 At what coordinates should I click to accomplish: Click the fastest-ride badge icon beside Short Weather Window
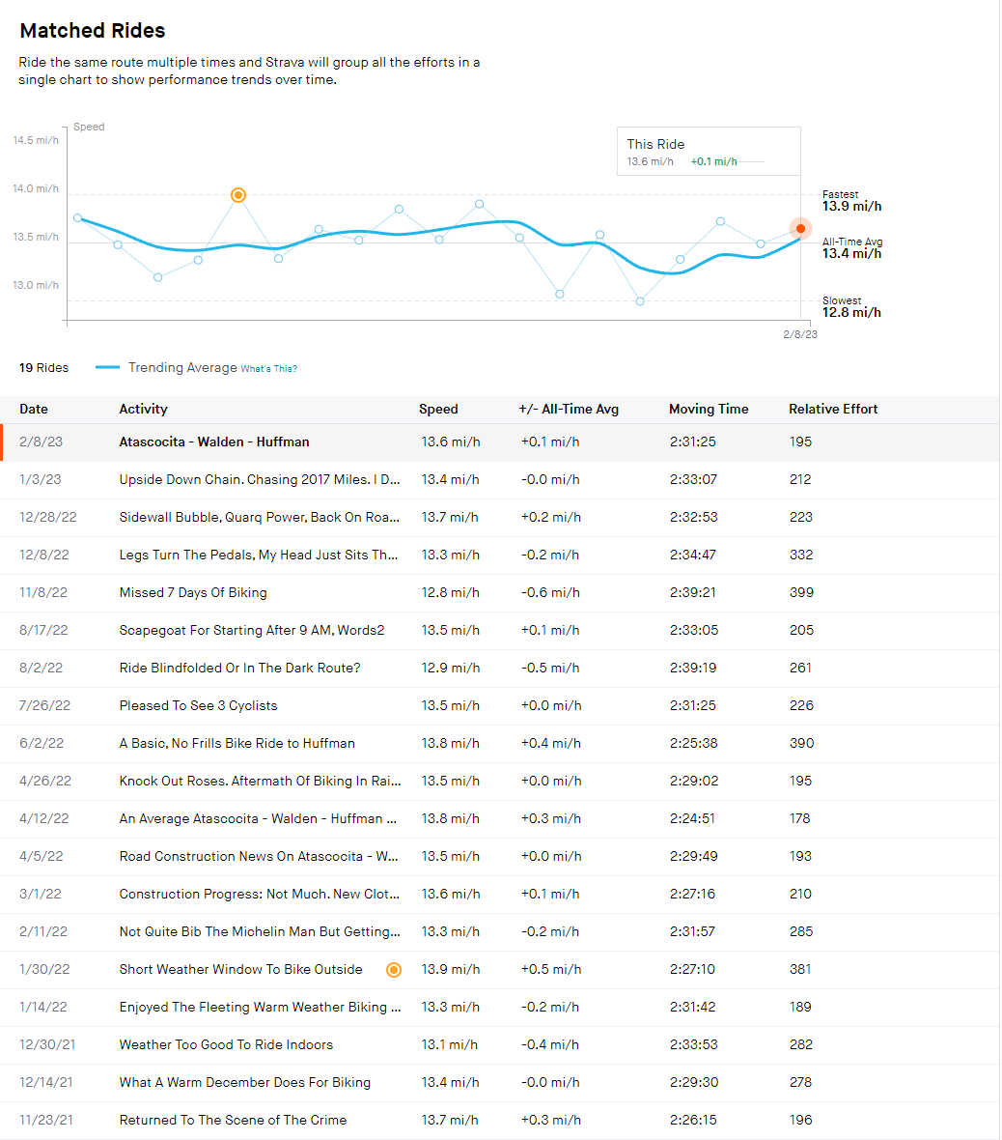coord(394,970)
